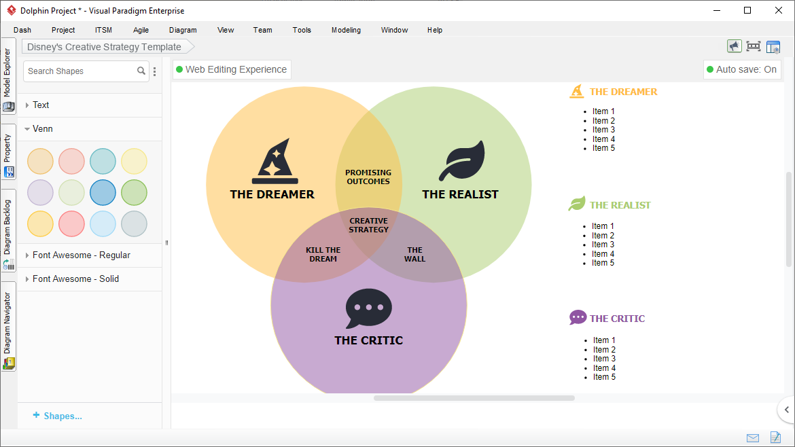This screenshot has height=447, width=795.
Task: Click the Web Editing Experience button
Action: click(x=232, y=69)
